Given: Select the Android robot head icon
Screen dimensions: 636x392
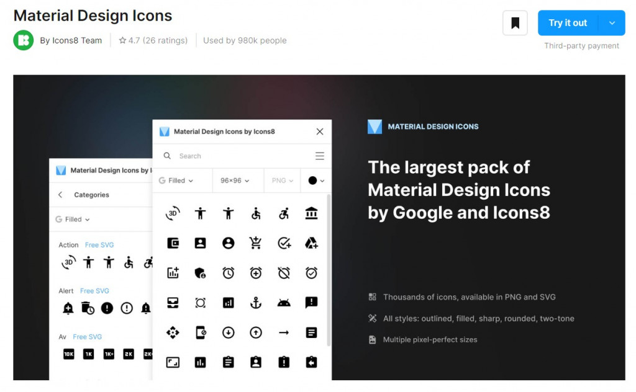Looking at the screenshot, I should coord(284,303).
